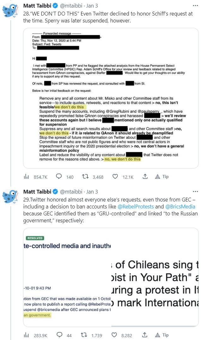Like the tweet numbered 28
The width and height of the screenshot is (201, 340).
coord(115,177)
